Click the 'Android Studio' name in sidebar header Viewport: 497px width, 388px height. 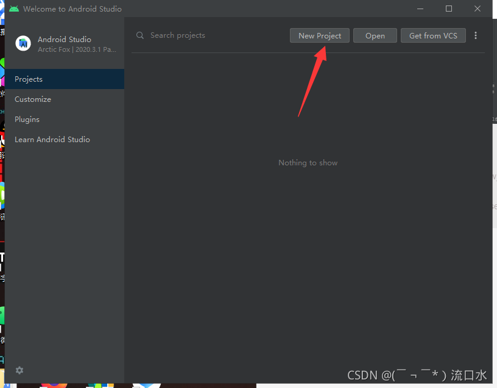pyautogui.click(x=65, y=40)
